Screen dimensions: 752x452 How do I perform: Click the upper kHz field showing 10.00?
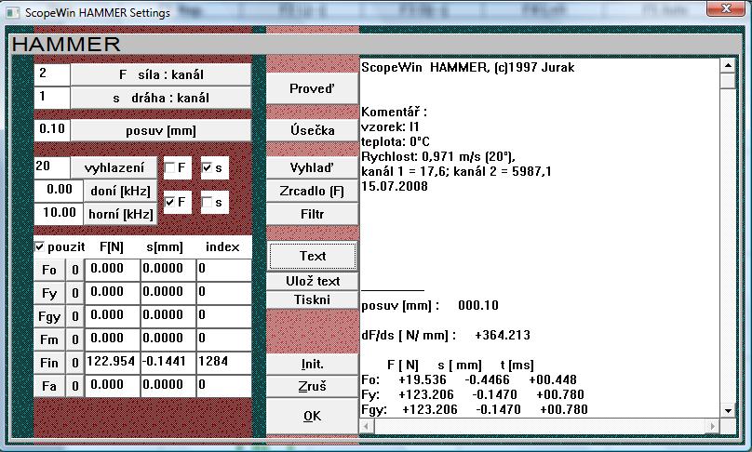pos(59,214)
